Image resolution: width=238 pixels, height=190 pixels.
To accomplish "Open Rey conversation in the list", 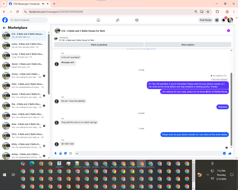I will click(x=24, y=105).
